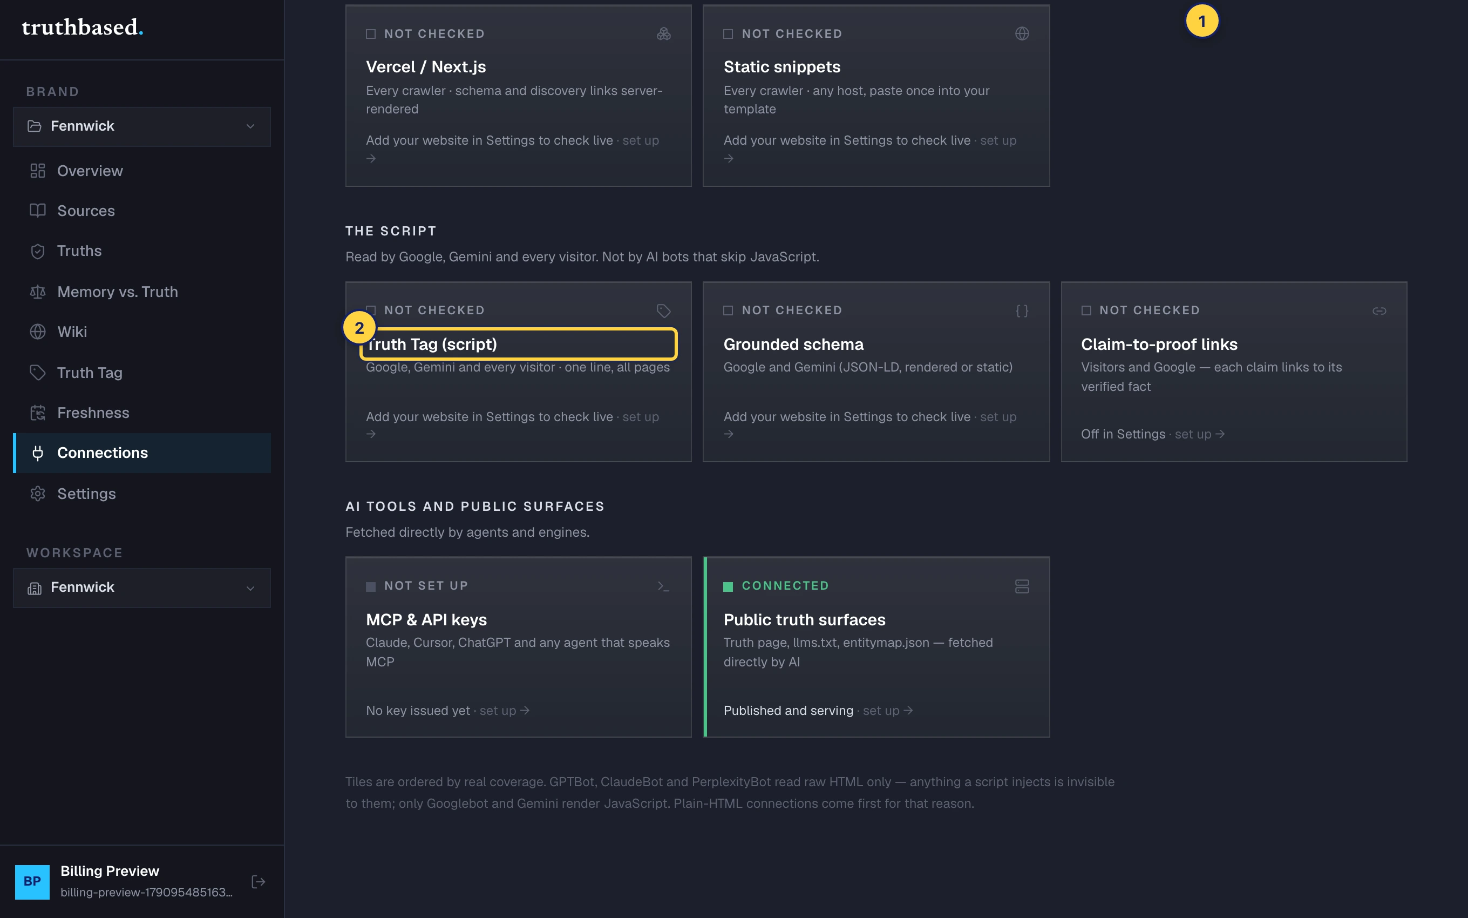Click the terminal icon on MCP & API keys card
Screen dimensions: 1468x918
[664, 586]
